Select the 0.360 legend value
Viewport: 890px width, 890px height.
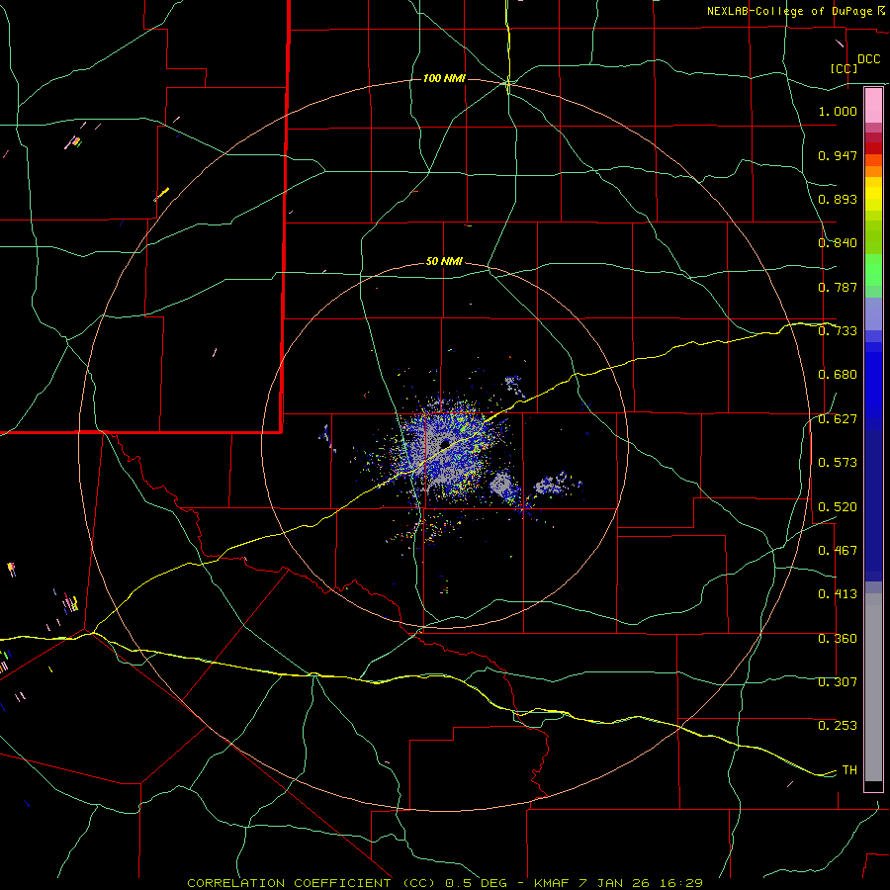click(x=838, y=639)
